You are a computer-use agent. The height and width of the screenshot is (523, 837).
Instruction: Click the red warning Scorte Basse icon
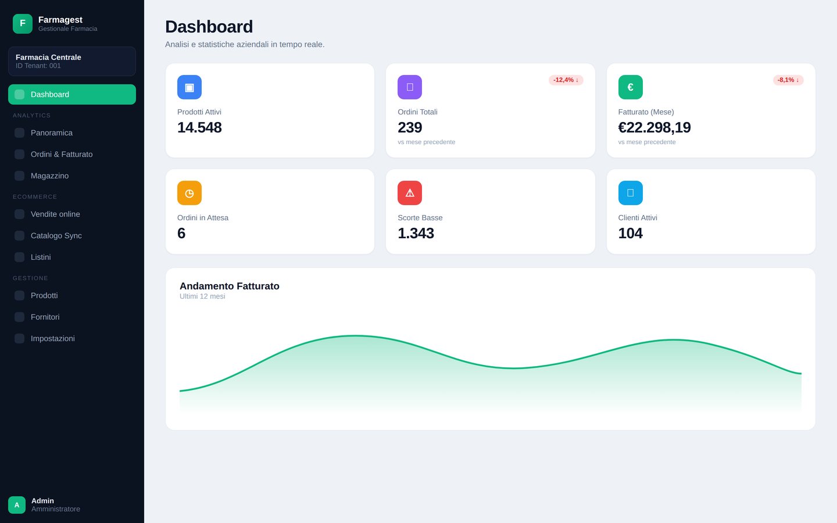[410, 193]
